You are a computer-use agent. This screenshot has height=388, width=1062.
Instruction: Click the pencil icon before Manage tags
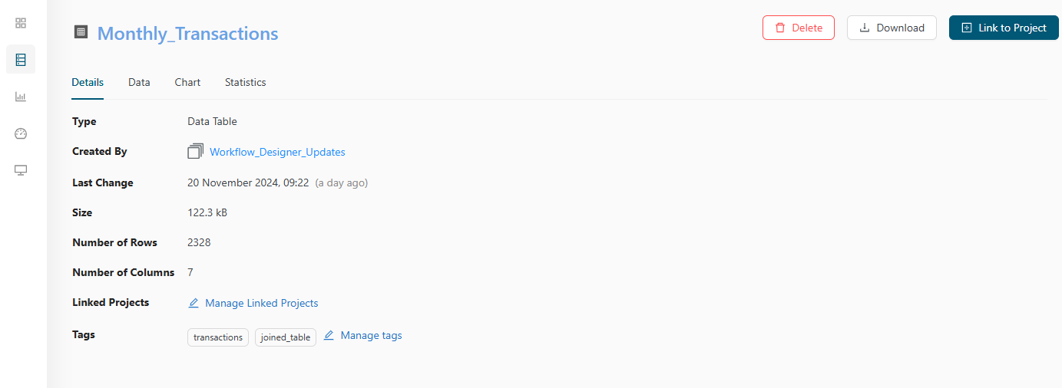(329, 335)
